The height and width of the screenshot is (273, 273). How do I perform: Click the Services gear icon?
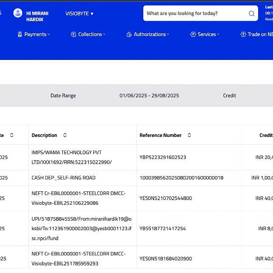click(193, 34)
